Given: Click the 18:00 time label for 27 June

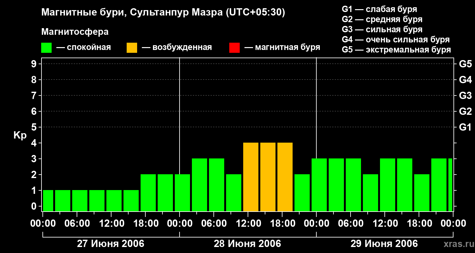Looking at the screenshot, I should 146,224.
